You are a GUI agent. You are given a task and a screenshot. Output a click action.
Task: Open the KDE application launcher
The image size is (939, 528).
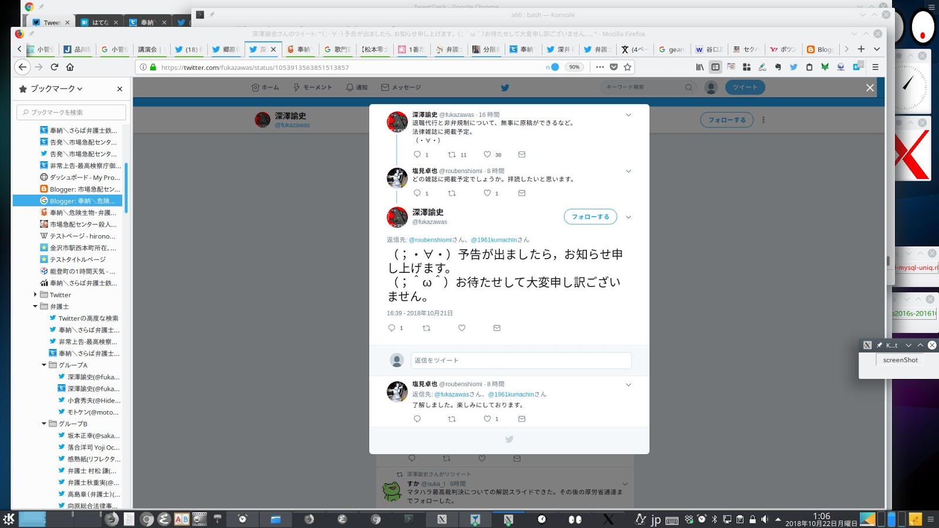click(x=9, y=519)
